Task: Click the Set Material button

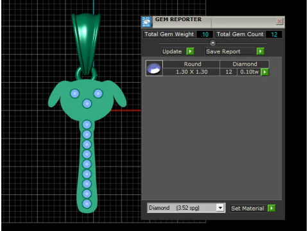Action: pos(248,209)
